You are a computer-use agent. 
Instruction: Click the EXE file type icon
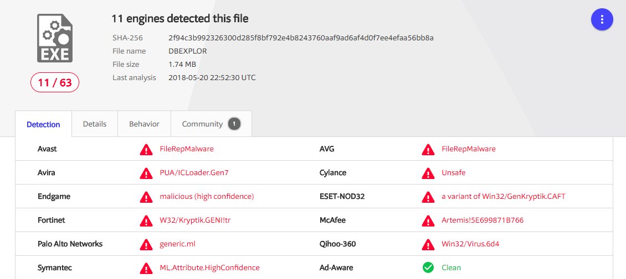tap(55, 38)
